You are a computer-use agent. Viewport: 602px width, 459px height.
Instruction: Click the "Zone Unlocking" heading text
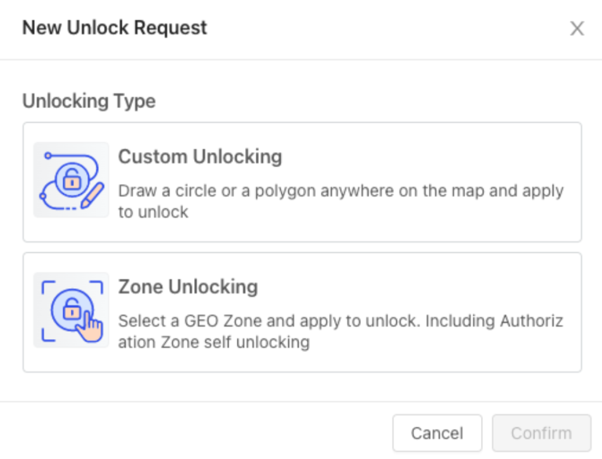pos(188,287)
